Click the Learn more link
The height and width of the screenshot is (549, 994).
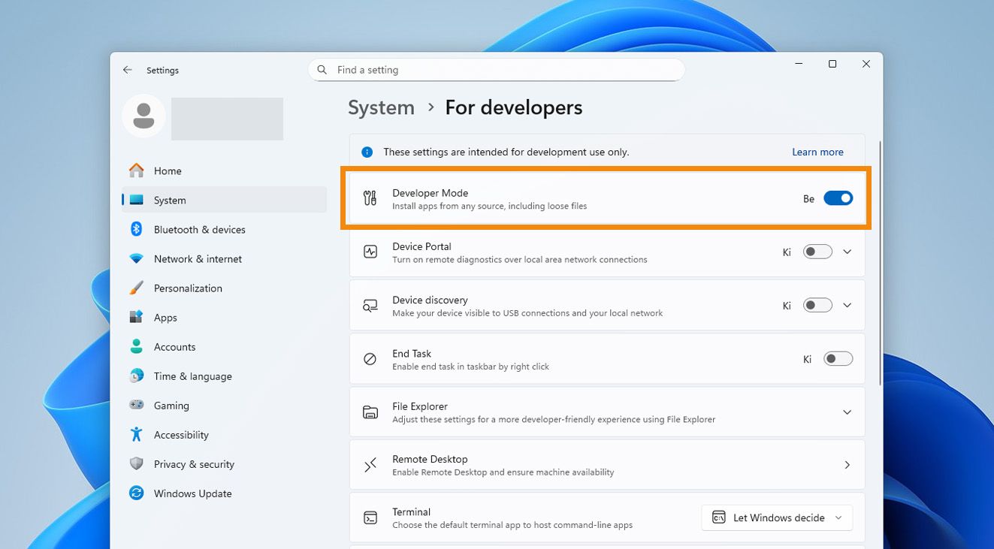tap(817, 152)
